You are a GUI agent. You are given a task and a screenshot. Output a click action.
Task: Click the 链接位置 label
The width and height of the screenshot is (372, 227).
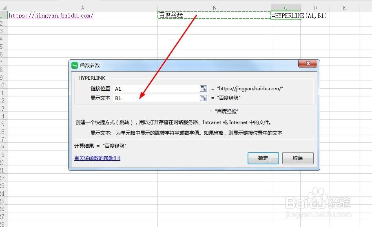[x=100, y=89]
